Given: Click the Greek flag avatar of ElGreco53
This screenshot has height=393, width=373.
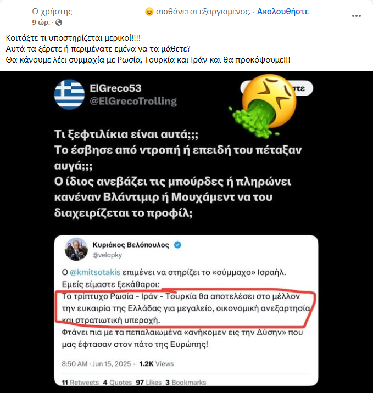Looking at the screenshot, I should [x=69, y=94].
